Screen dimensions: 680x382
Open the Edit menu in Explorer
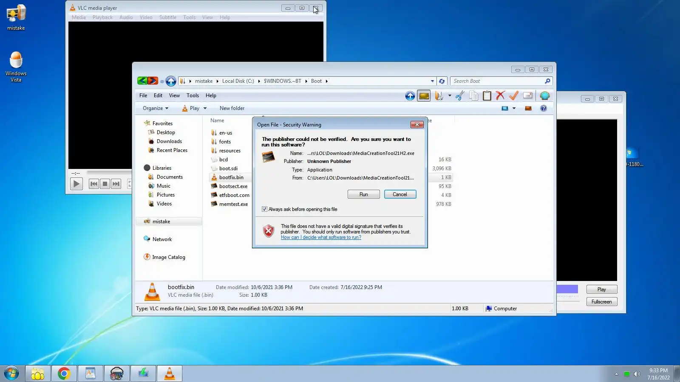point(158,95)
